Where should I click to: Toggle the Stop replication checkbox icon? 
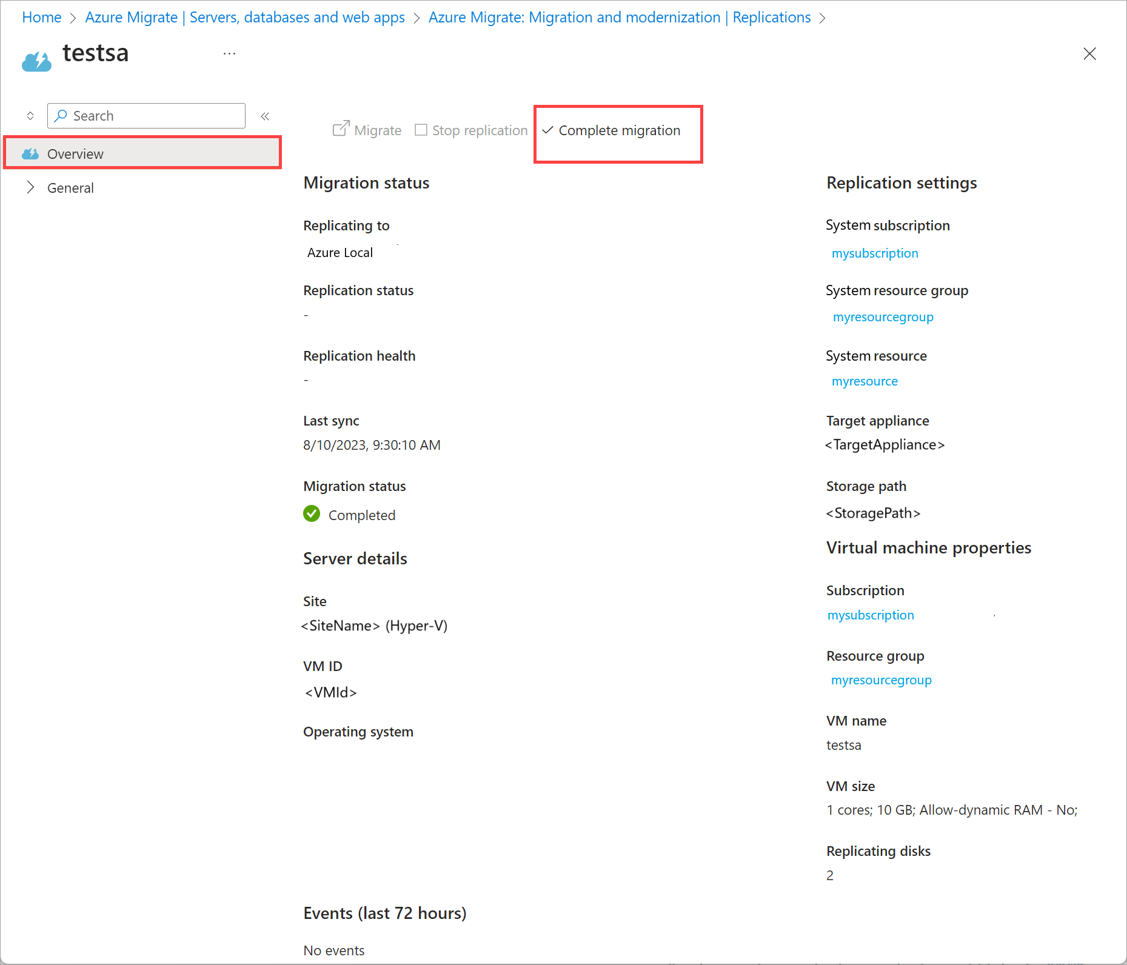tap(421, 129)
